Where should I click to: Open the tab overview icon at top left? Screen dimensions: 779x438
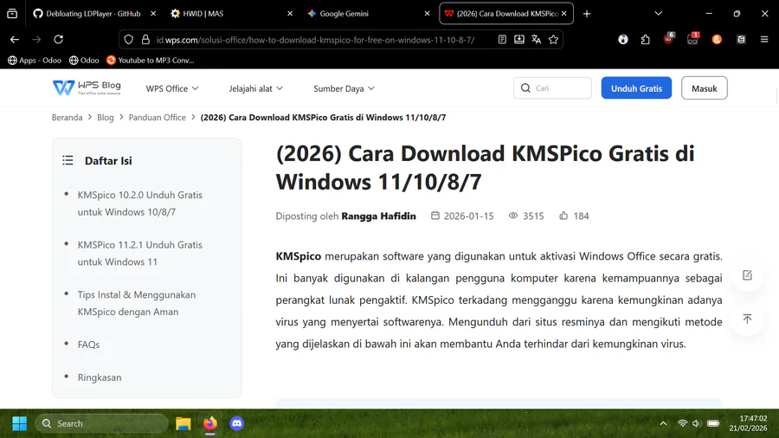(12, 13)
